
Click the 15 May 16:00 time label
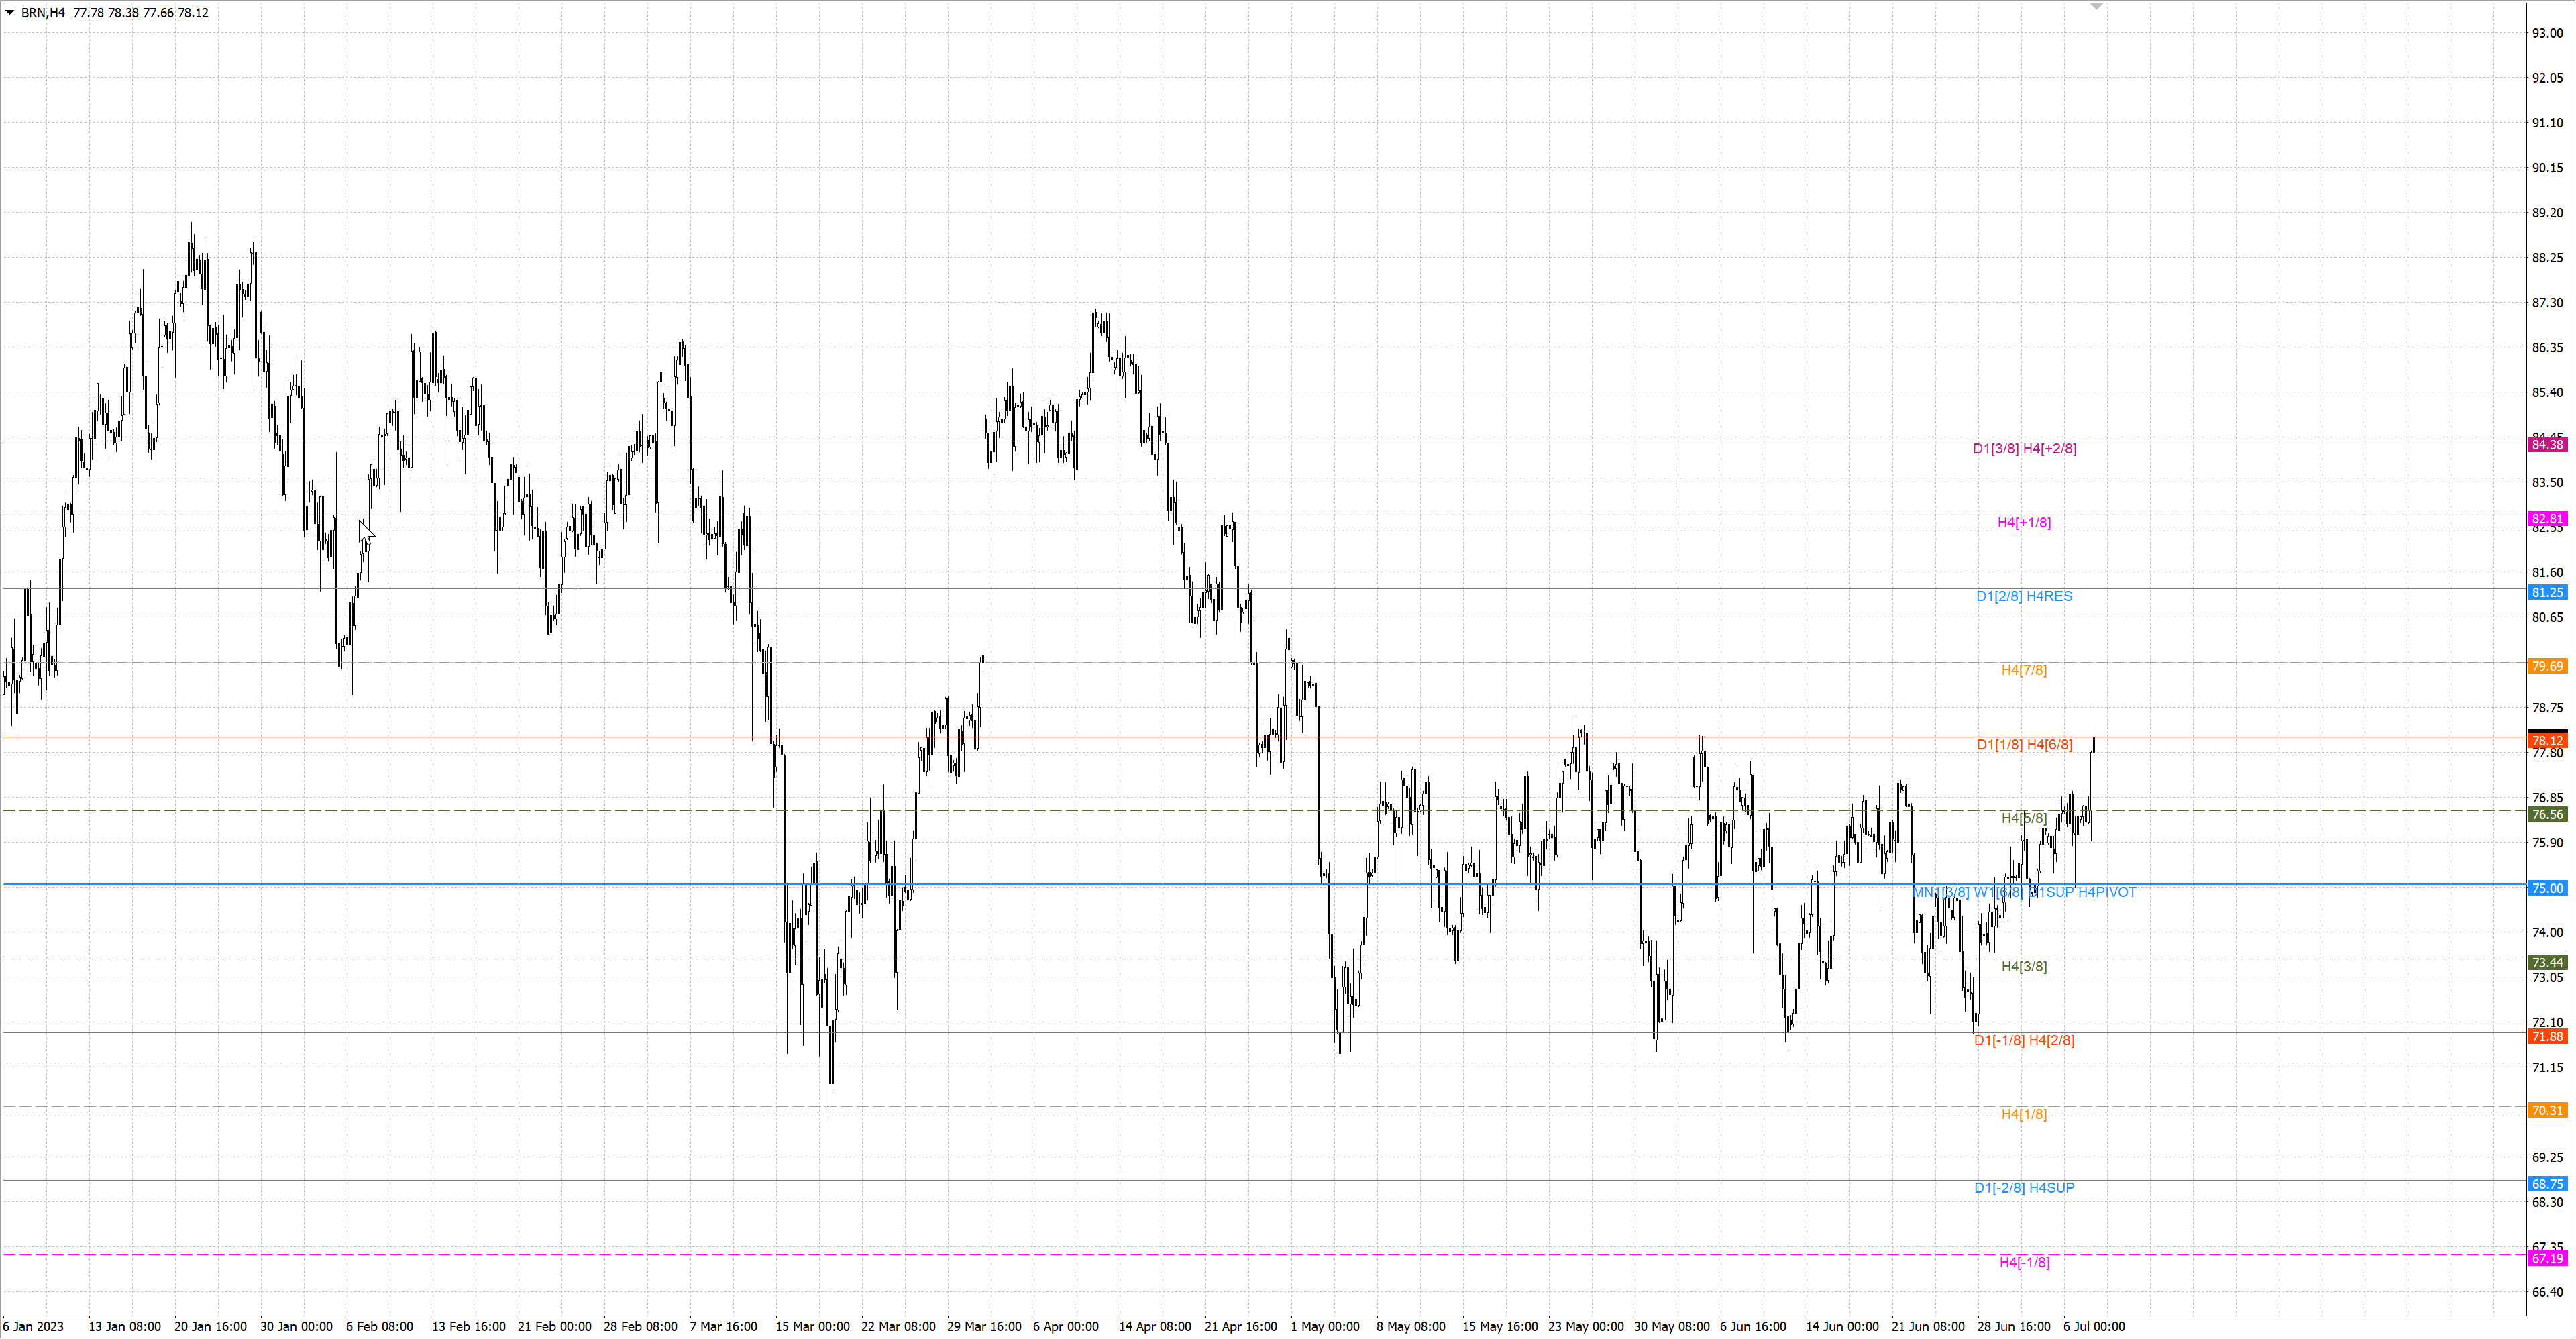(1500, 1327)
